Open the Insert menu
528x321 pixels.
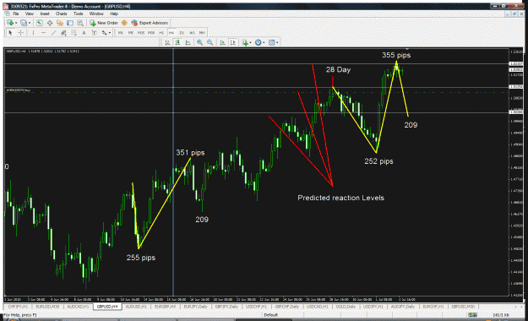tap(45, 14)
